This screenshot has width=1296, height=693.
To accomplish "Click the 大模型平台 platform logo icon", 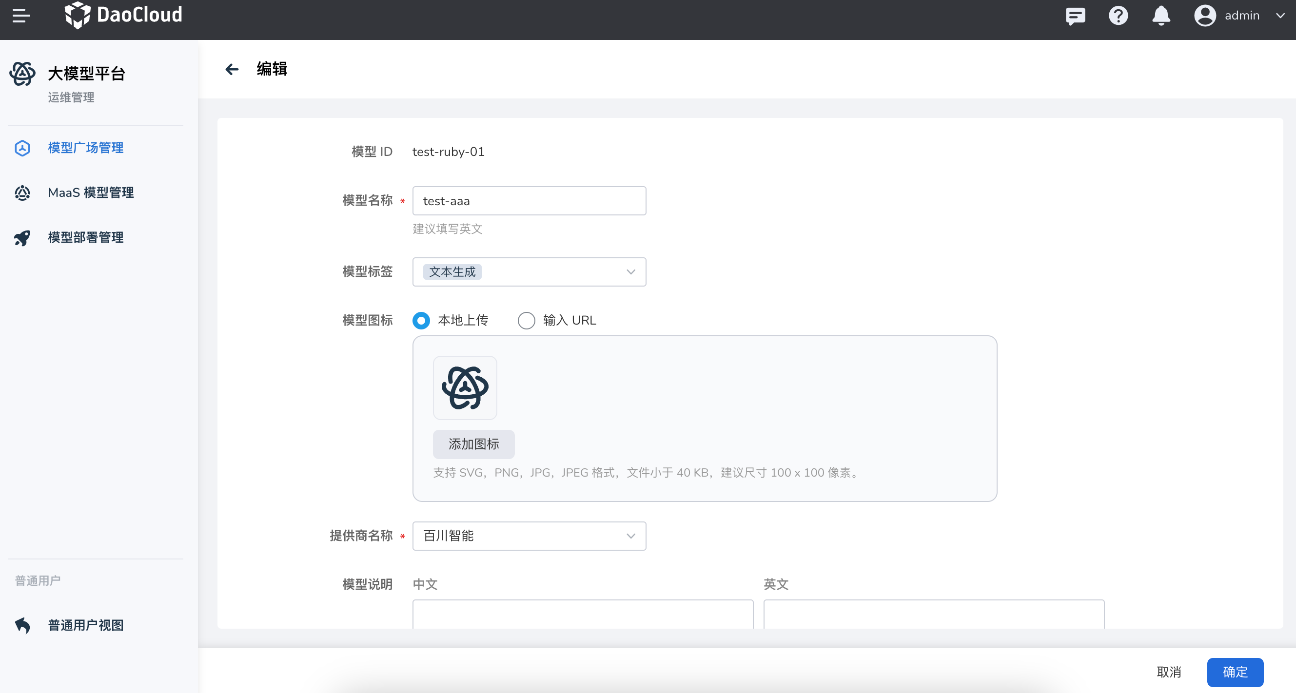I will pyautogui.click(x=22, y=74).
